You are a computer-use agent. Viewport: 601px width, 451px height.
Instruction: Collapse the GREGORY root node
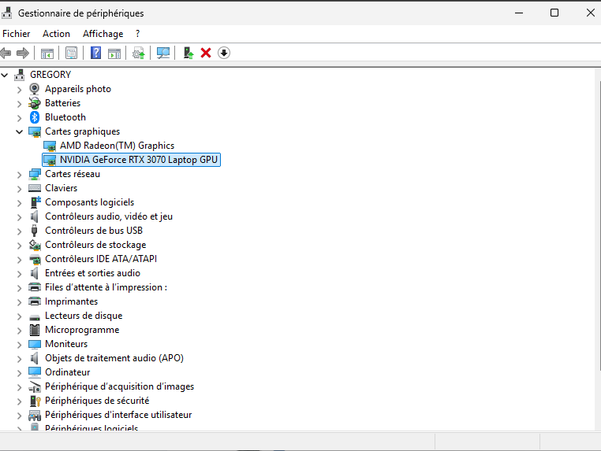5,75
